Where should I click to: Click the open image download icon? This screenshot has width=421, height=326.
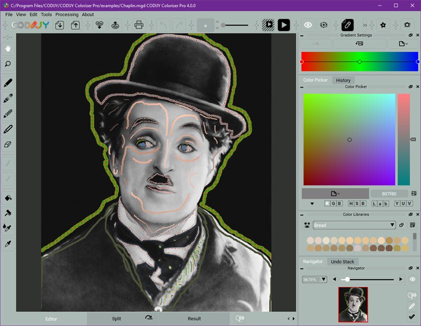pos(60,25)
